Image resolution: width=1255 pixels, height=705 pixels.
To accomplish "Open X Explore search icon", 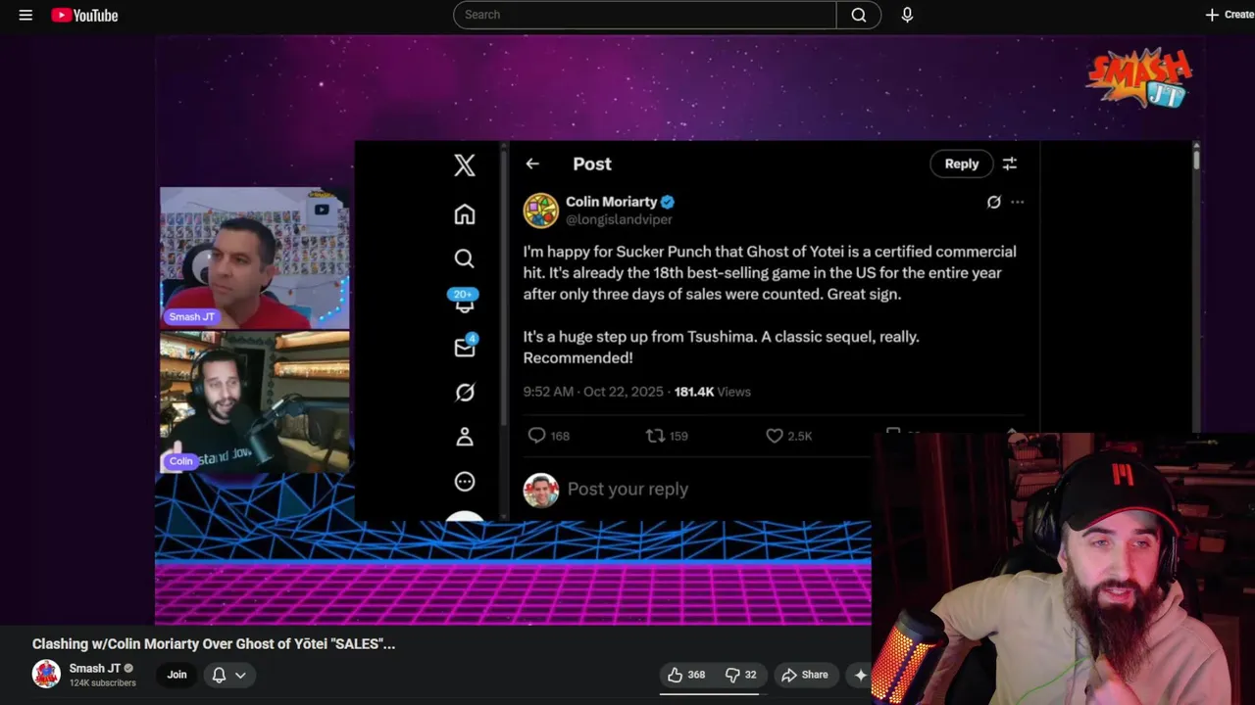I will point(465,258).
